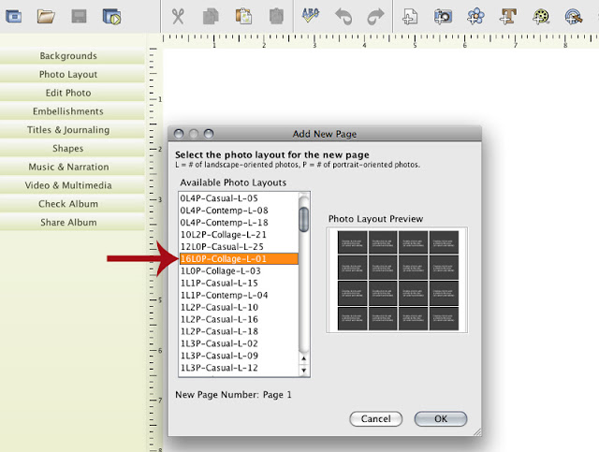Open the Share Album panel

72,223
